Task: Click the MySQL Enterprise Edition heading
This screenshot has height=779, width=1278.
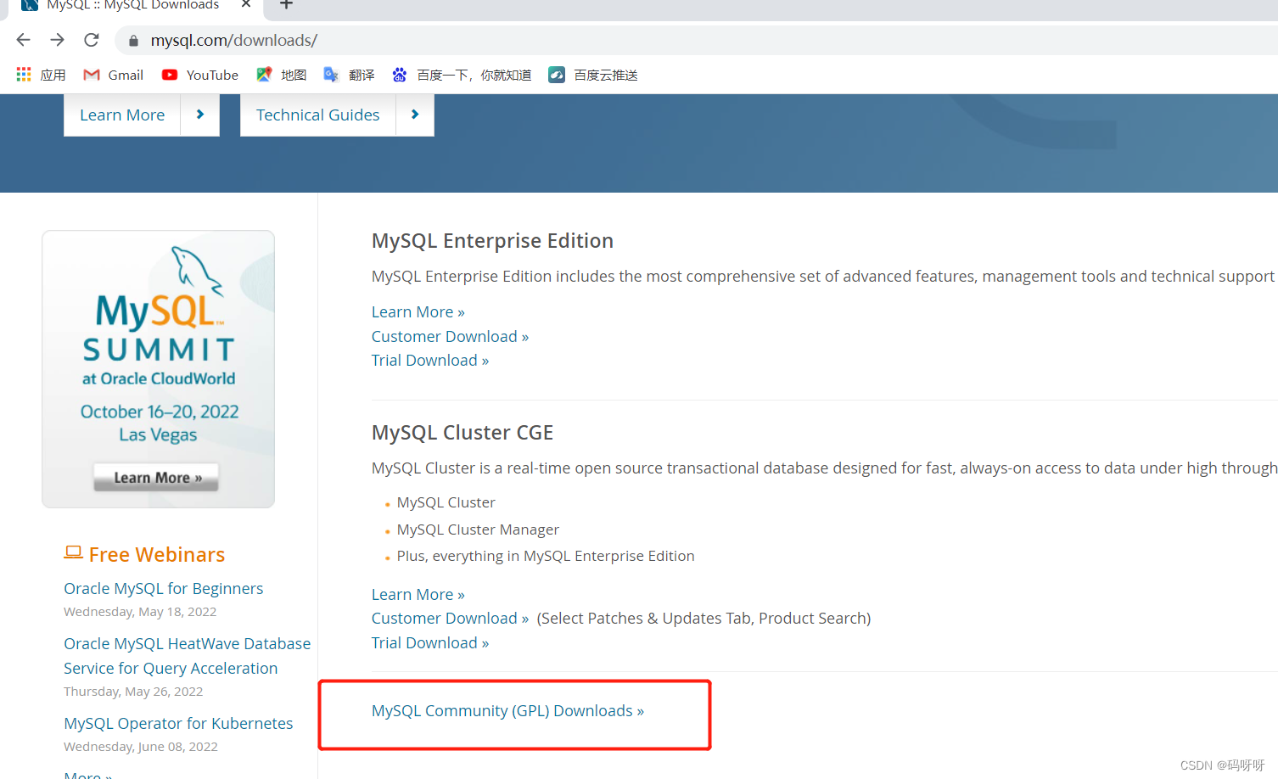Action: pos(492,241)
